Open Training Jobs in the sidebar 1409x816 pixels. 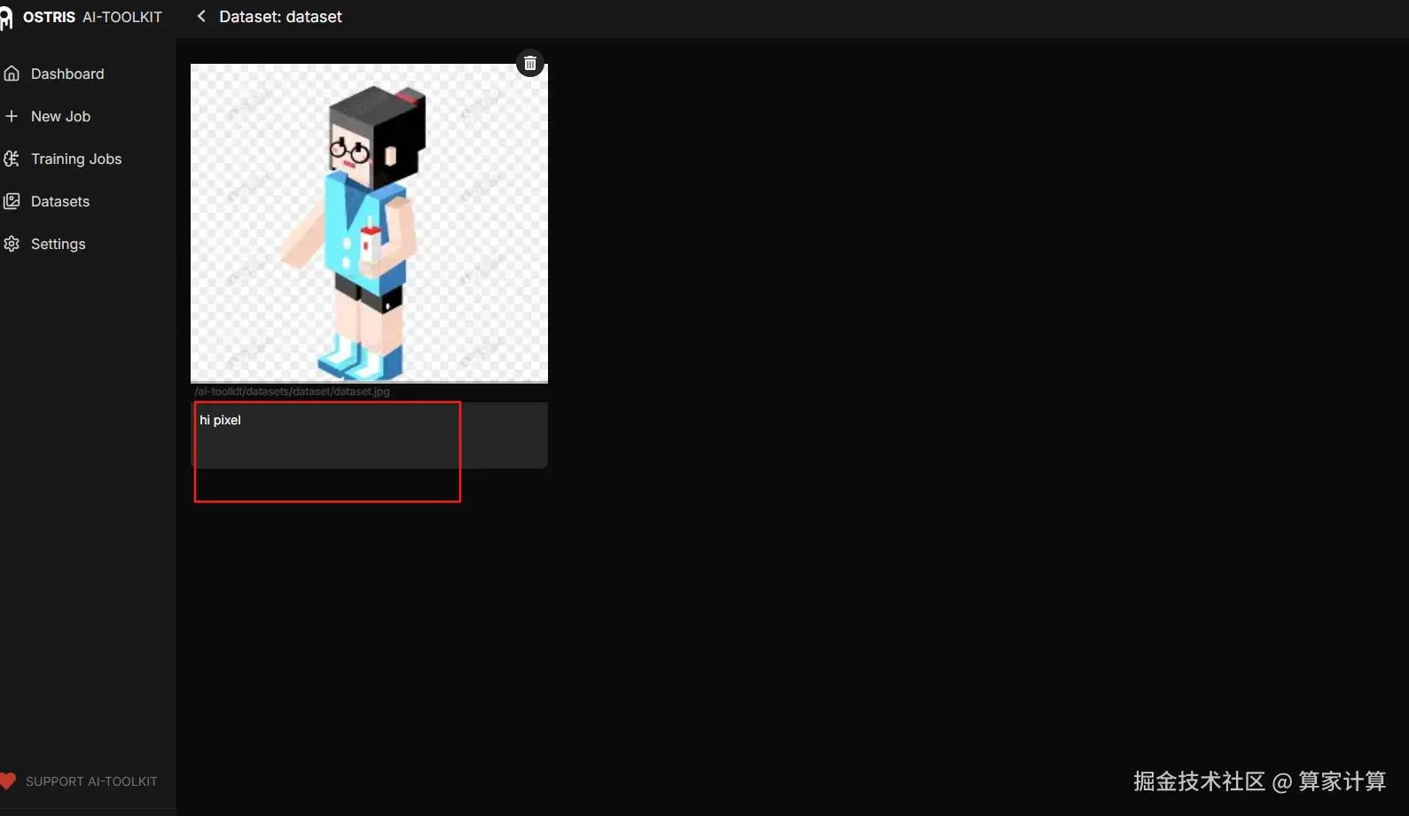(x=76, y=159)
